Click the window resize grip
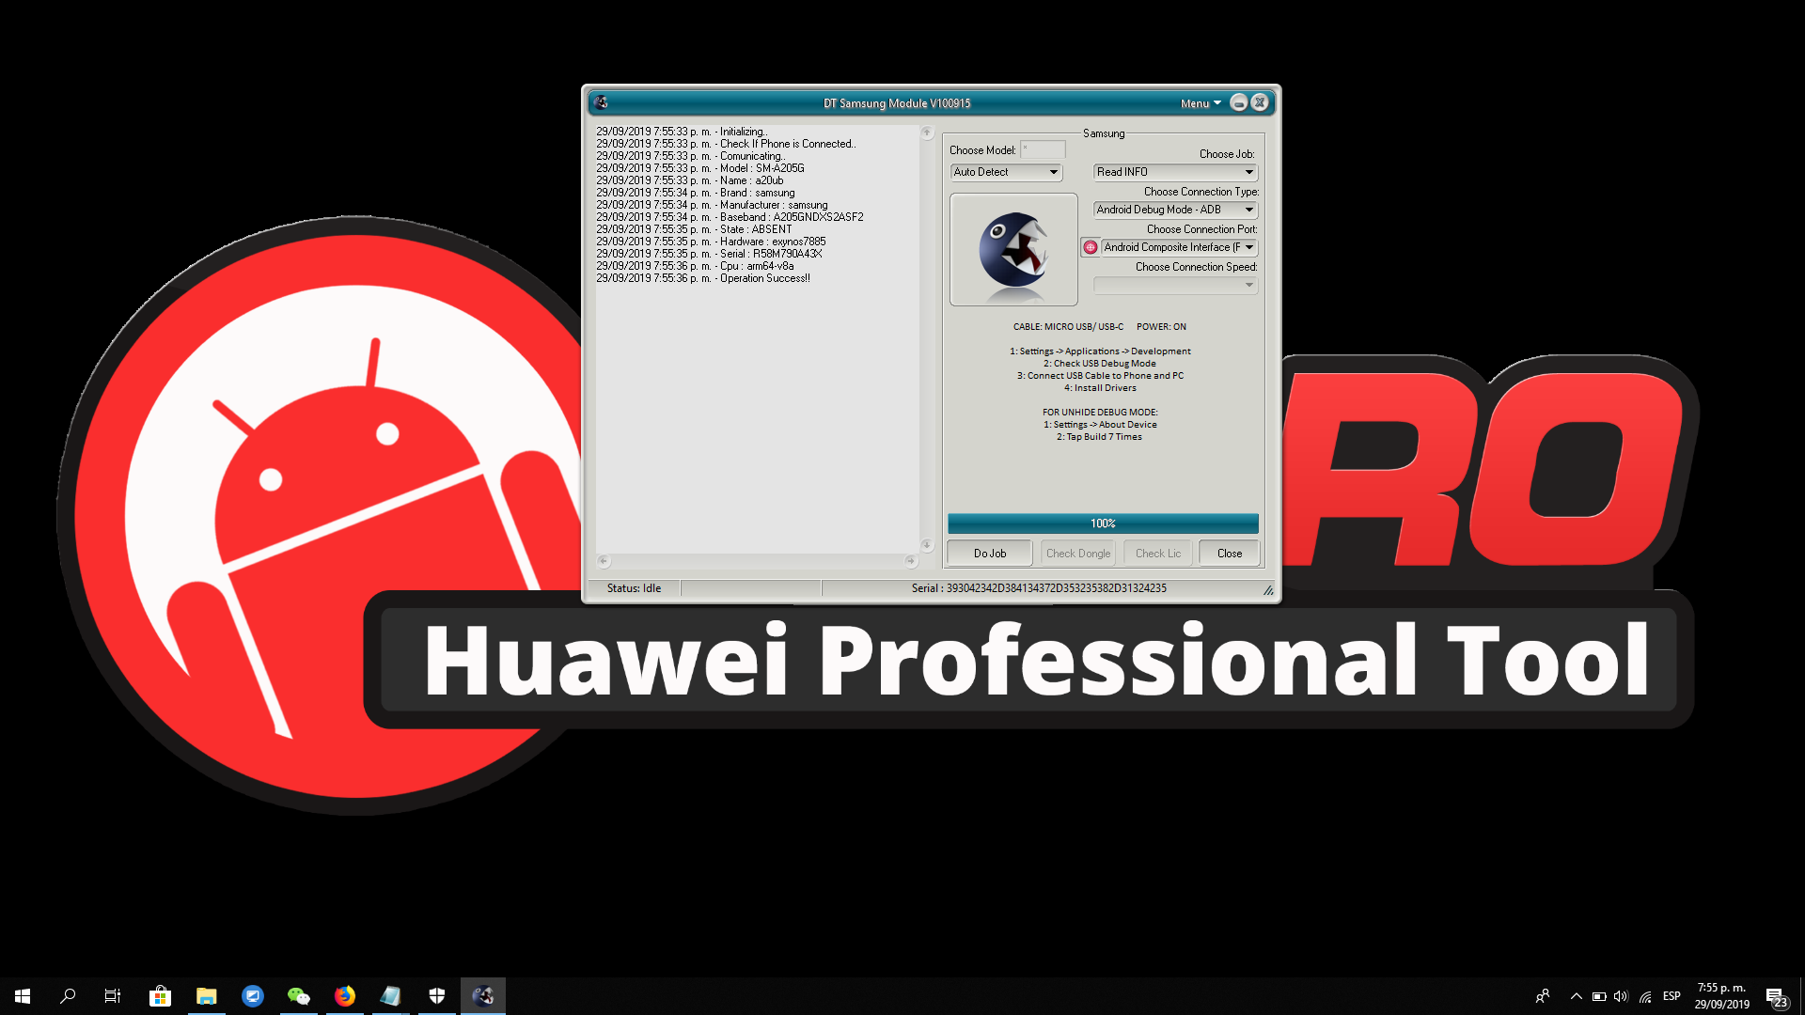The image size is (1805, 1015). (1268, 590)
